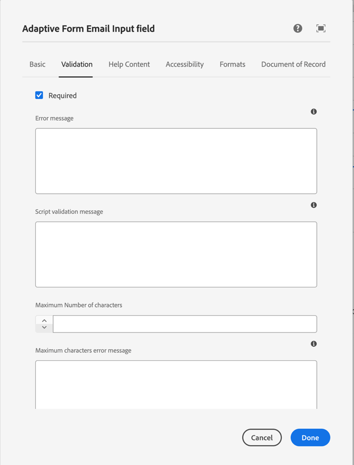Decrease maximum characters with down arrow
The width and height of the screenshot is (354, 465).
coord(44,327)
